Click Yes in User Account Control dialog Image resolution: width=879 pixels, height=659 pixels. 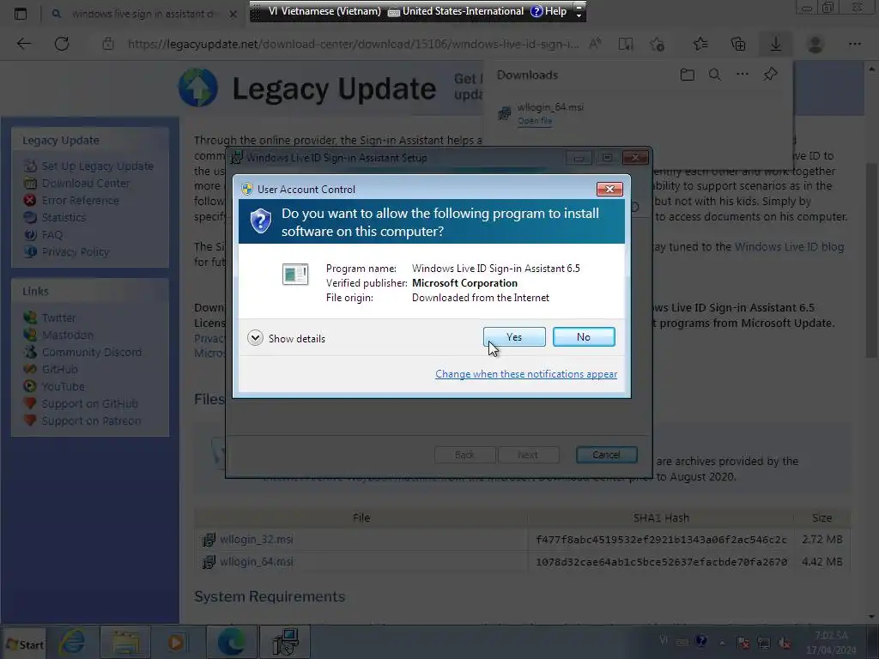coord(514,336)
